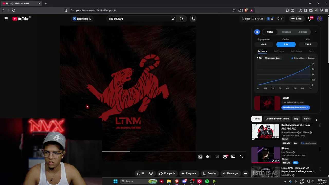Open the ALO ALO ALO video thumbnail
This screenshot has width=329, height=185.
point(266,132)
